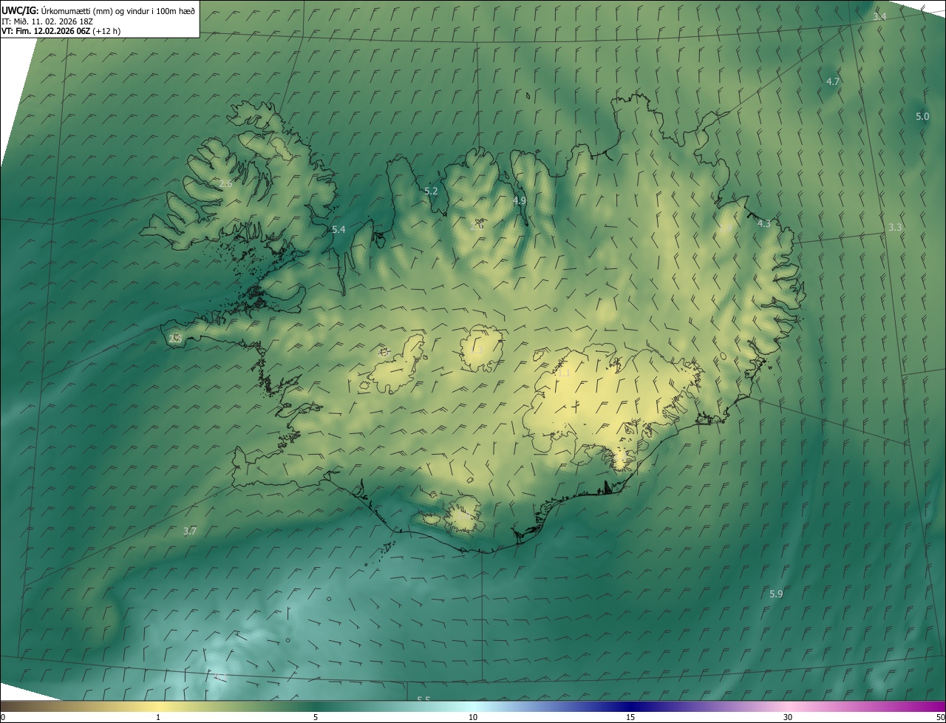Click the colour scale tick label 0
This screenshot has height=723, width=946.
point(3,717)
